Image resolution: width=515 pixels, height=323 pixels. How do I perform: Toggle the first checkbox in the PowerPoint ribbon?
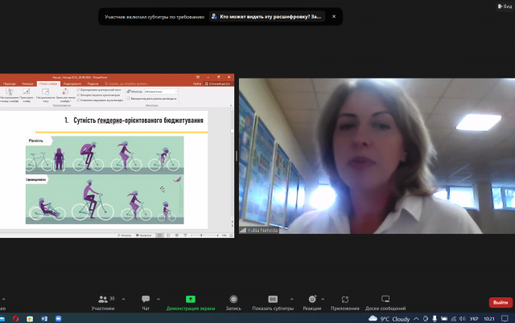click(x=78, y=89)
